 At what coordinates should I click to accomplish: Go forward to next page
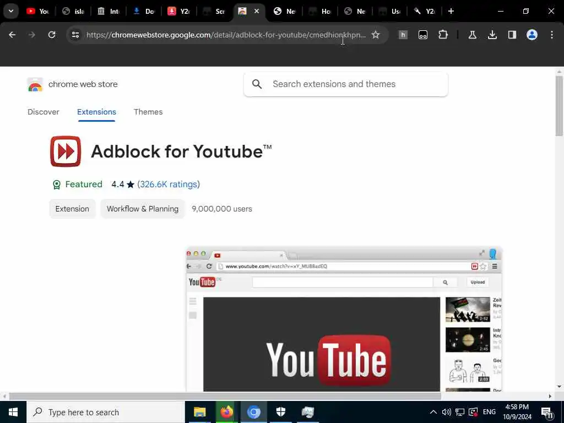click(31, 35)
